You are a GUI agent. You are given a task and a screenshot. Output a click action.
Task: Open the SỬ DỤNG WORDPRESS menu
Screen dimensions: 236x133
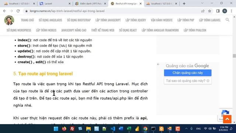point(19,30)
